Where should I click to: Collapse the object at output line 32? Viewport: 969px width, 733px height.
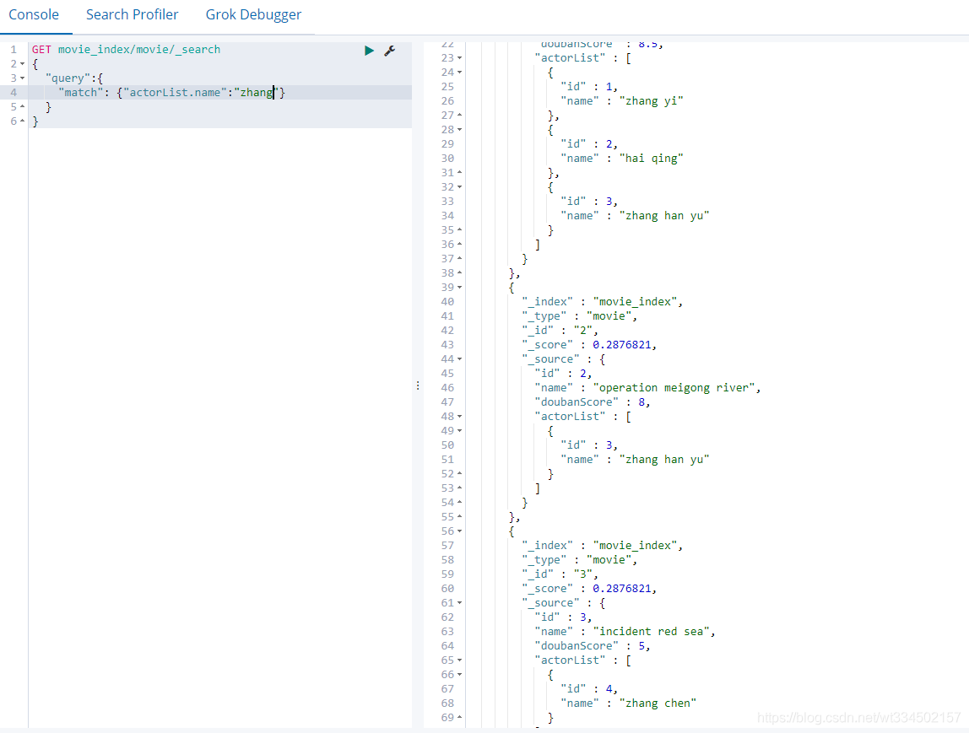[x=459, y=187]
